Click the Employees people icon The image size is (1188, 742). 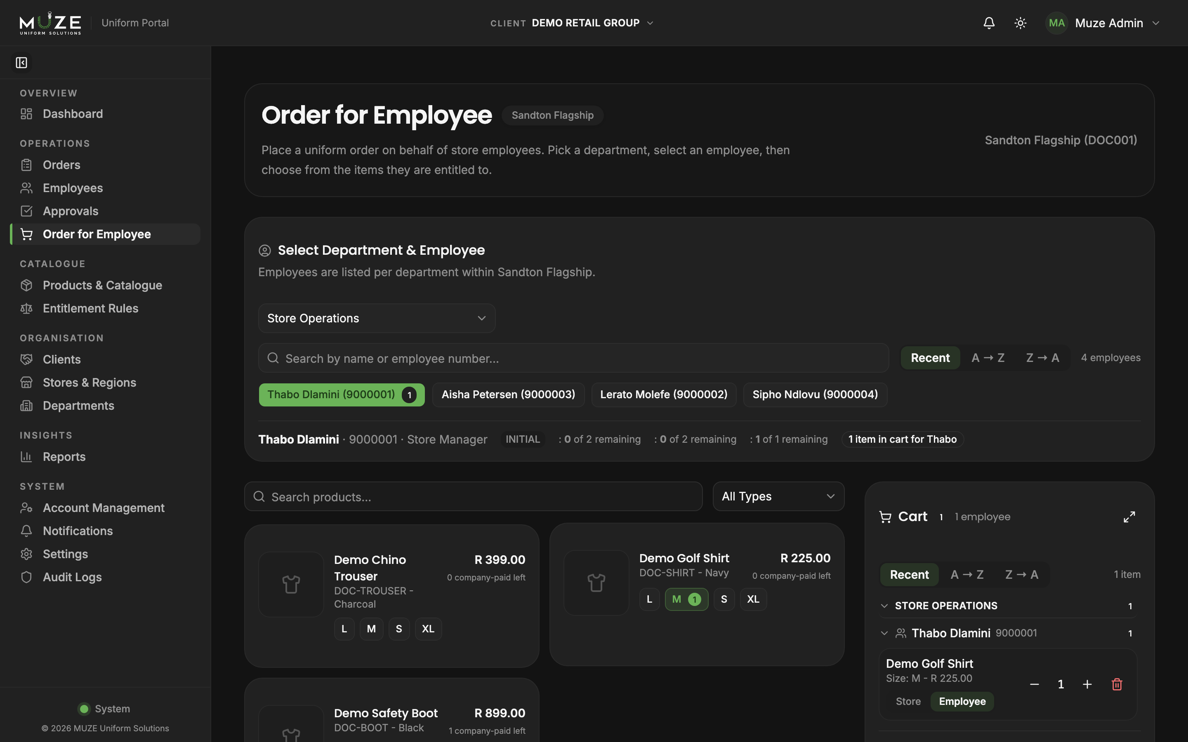pyautogui.click(x=26, y=188)
